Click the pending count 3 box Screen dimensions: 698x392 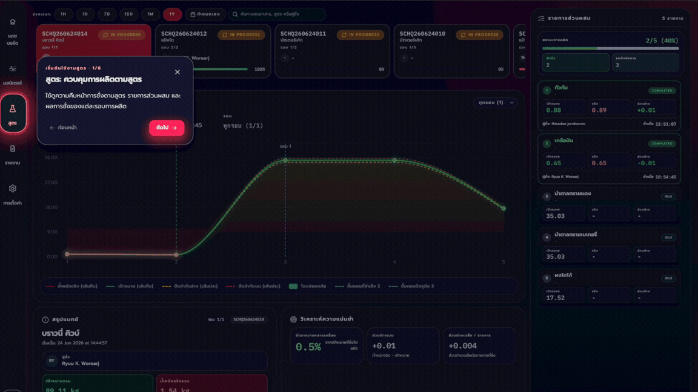[x=645, y=62]
